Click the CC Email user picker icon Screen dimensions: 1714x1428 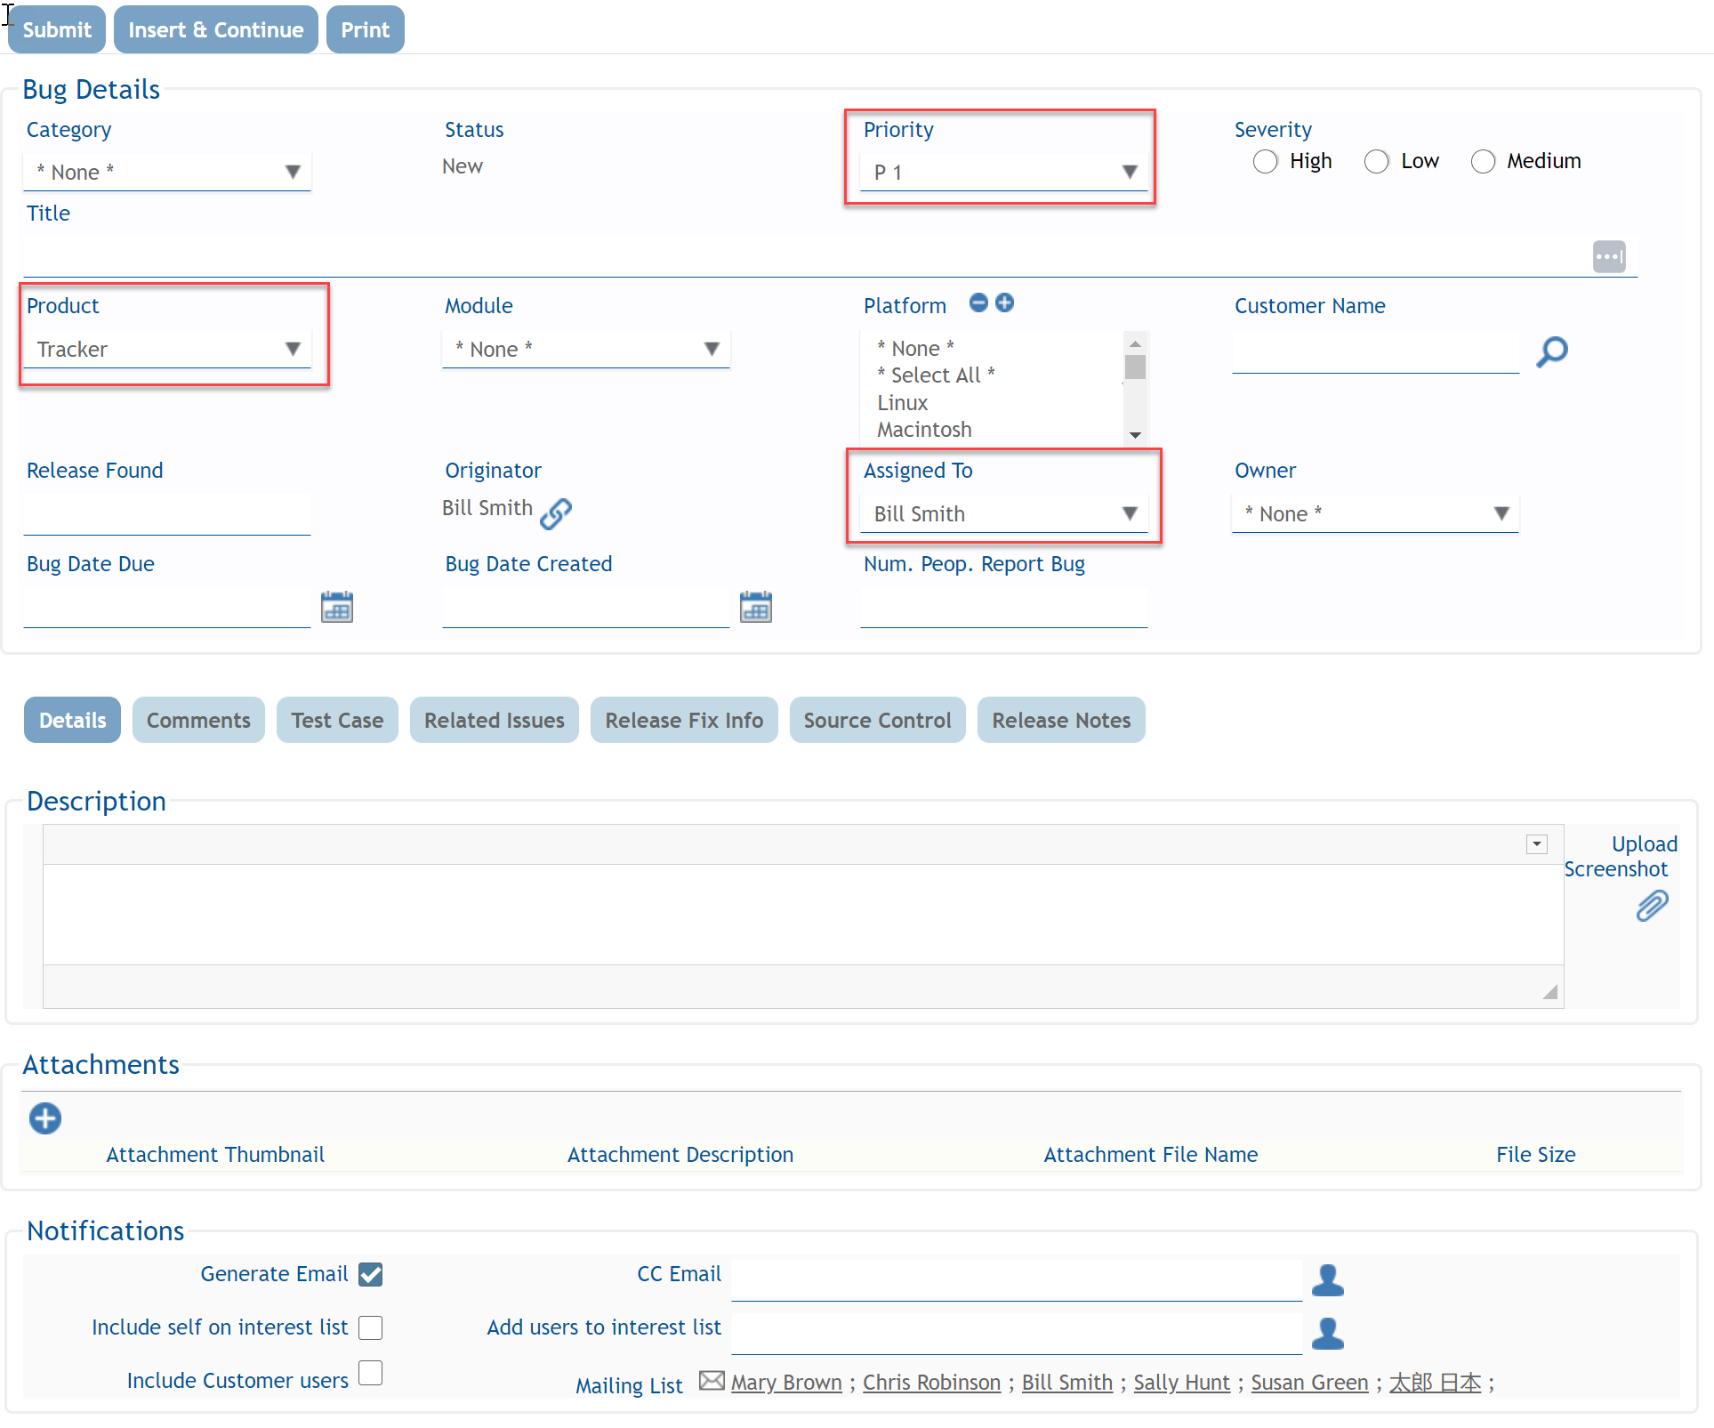[x=1327, y=1279]
